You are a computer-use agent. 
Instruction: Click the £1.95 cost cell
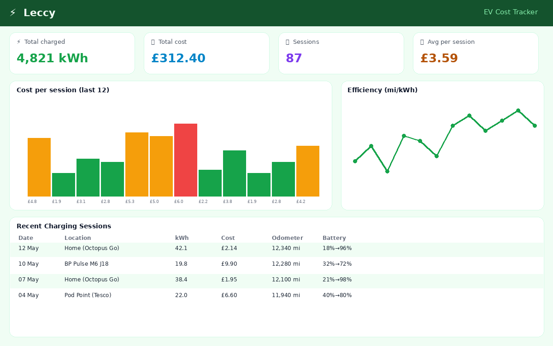(x=229, y=280)
